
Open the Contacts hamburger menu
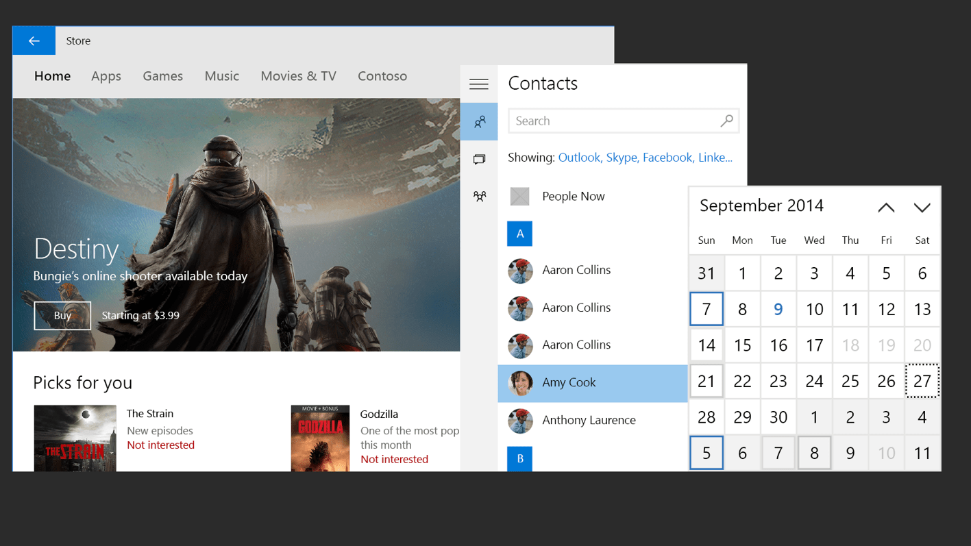pyautogui.click(x=478, y=83)
